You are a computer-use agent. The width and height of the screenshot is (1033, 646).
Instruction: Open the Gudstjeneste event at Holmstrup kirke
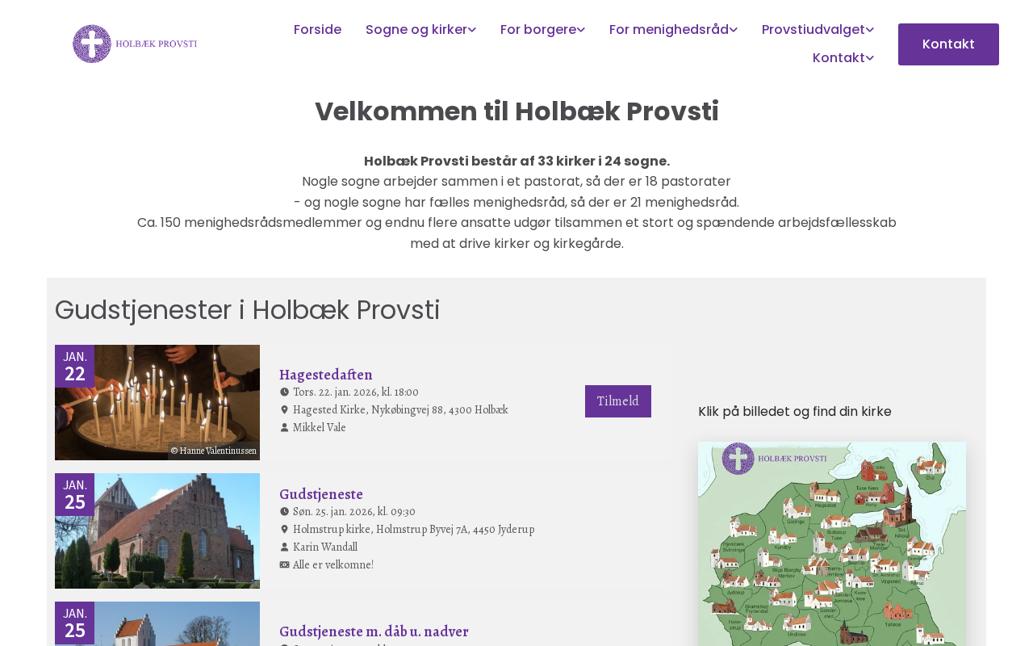click(x=321, y=494)
